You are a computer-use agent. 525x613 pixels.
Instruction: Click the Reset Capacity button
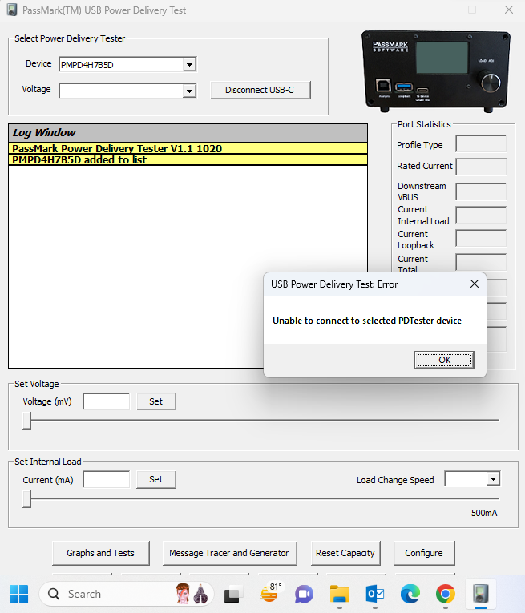click(x=345, y=553)
